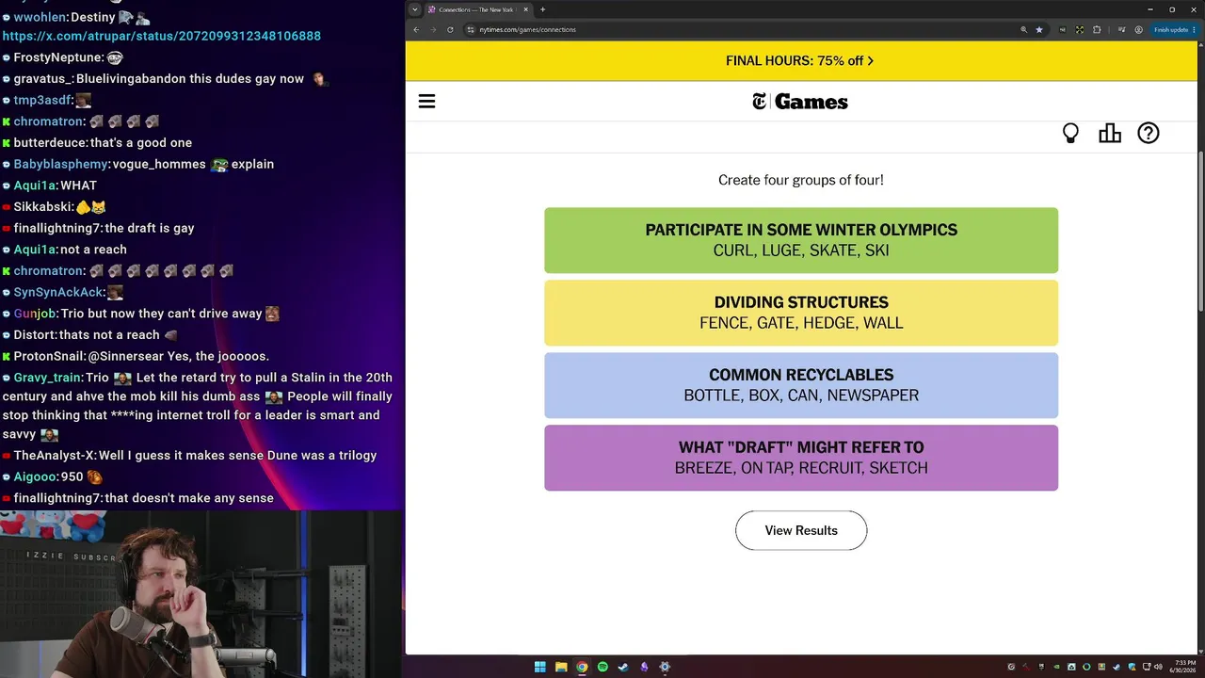
Task: Click username SynSynAckAck in chat
Action: tap(57, 292)
